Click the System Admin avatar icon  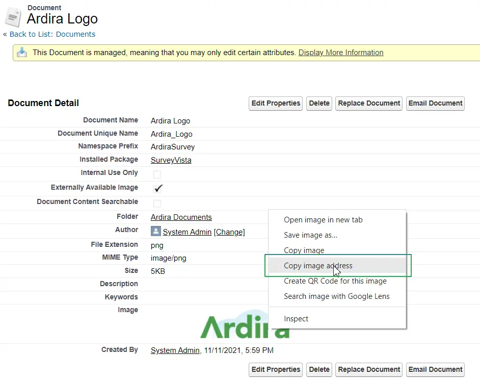(x=156, y=232)
